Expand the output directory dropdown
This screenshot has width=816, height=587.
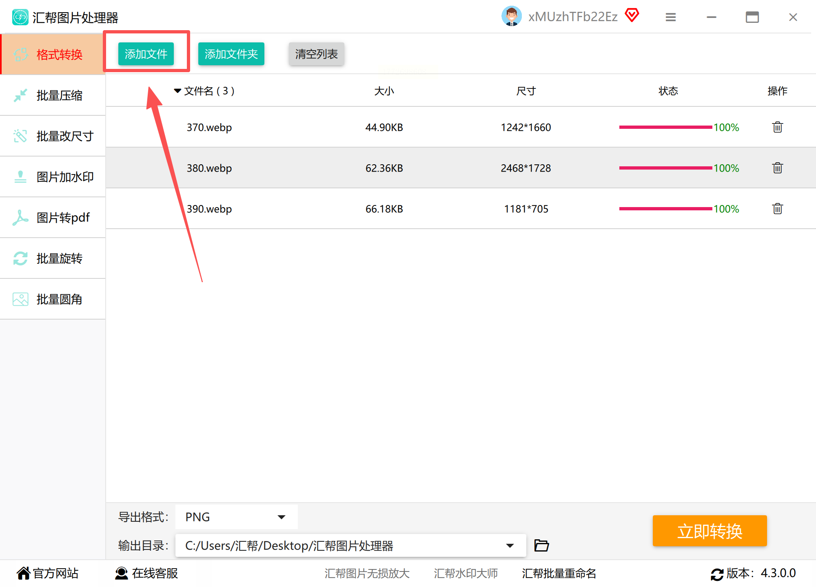coord(510,545)
